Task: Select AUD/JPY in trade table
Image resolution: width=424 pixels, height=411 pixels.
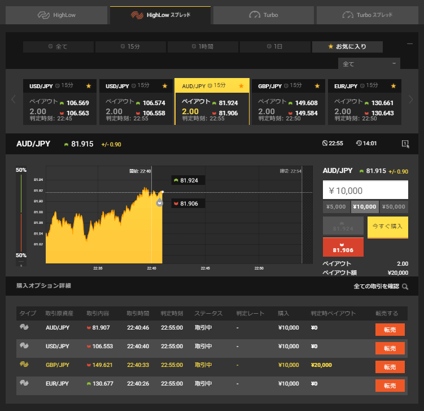Action: (x=58, y=327)
